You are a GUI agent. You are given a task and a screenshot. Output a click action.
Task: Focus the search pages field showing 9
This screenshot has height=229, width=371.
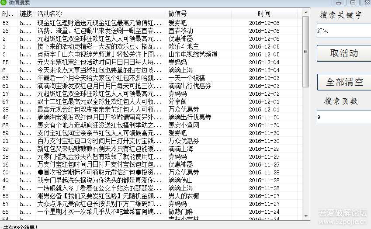pyautogui.click(x=344, y=117)
